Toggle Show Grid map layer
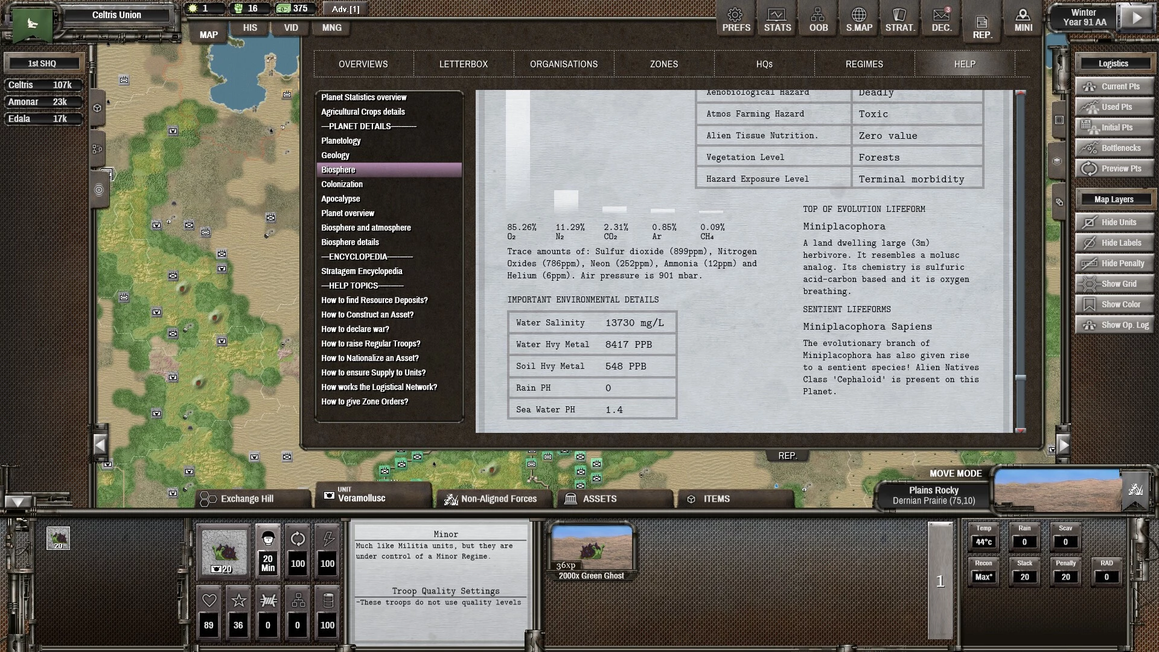 [x=1114, y=284]
